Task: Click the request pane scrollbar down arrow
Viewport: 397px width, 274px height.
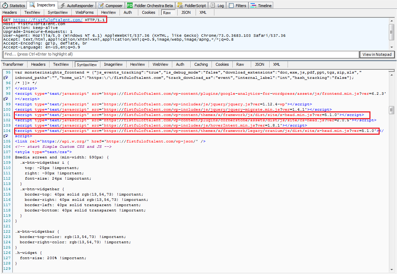Action: tap(391, 47)
